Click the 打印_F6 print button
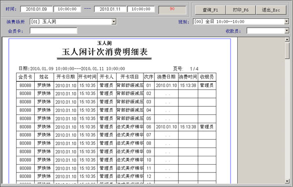The image size is (293, 187). (x=241, y=10)
